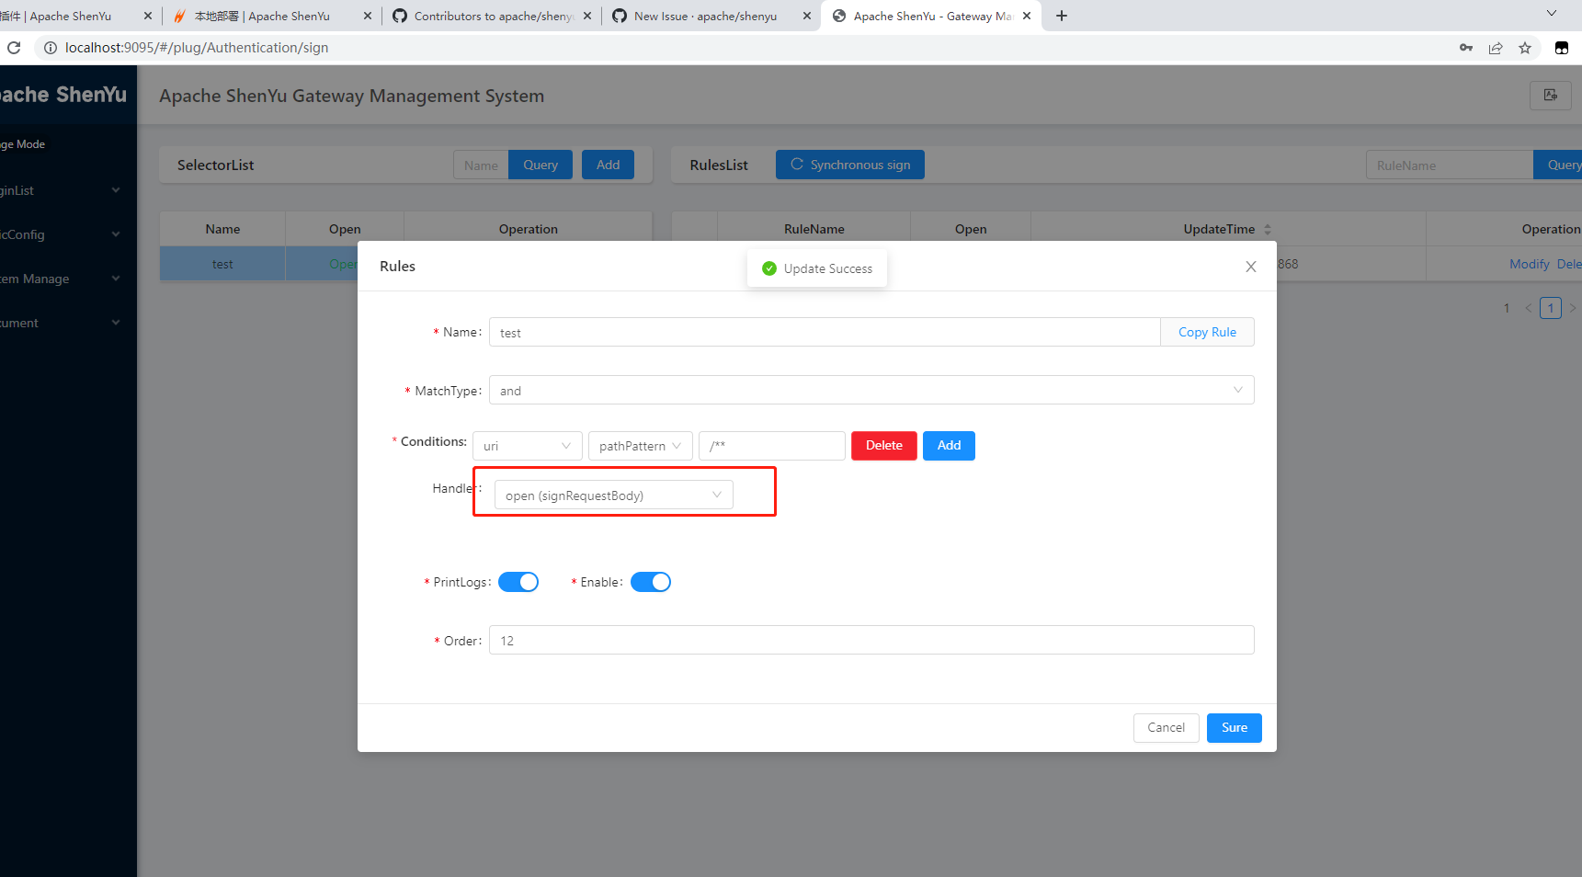Open the MatchType dropdown
The width and height of the screenshot is (1582, 877).
871,390
